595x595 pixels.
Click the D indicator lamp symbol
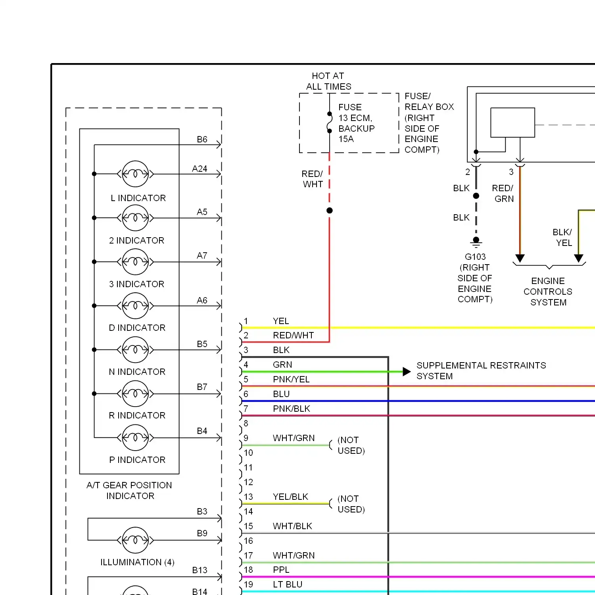[135, 306]
